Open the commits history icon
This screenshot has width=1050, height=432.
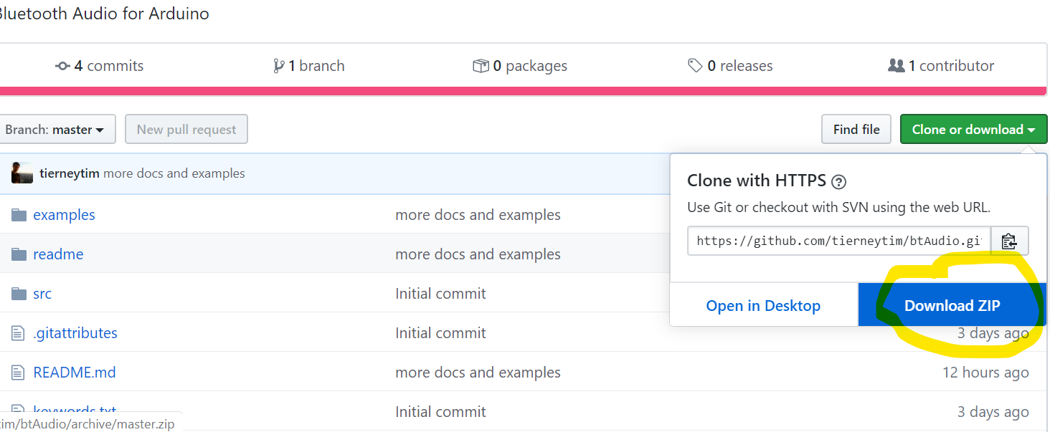[x=62, y=66]
